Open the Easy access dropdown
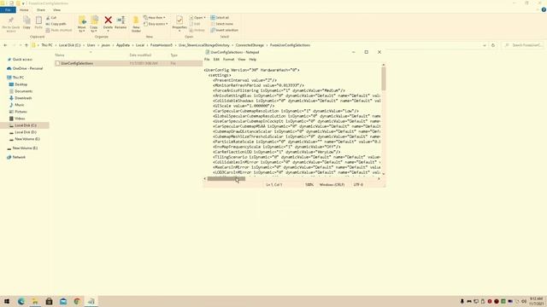547x307 pixels. 156,24
